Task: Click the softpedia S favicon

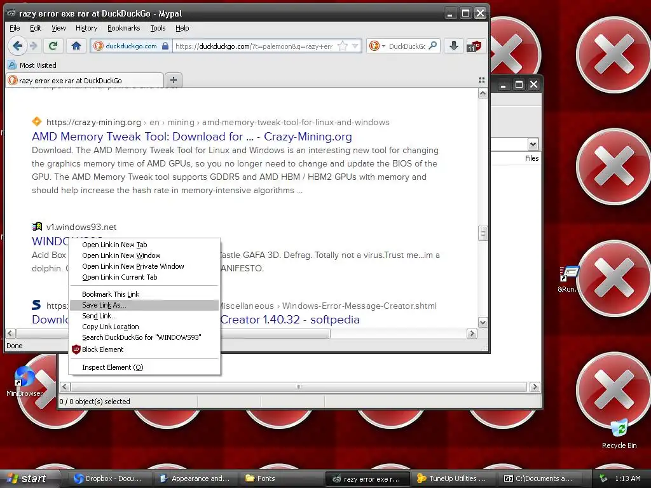Action: 36,305
